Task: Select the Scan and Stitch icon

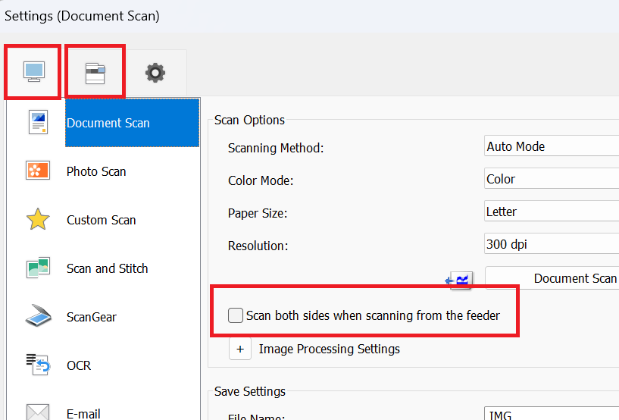Action: point(38,268)
